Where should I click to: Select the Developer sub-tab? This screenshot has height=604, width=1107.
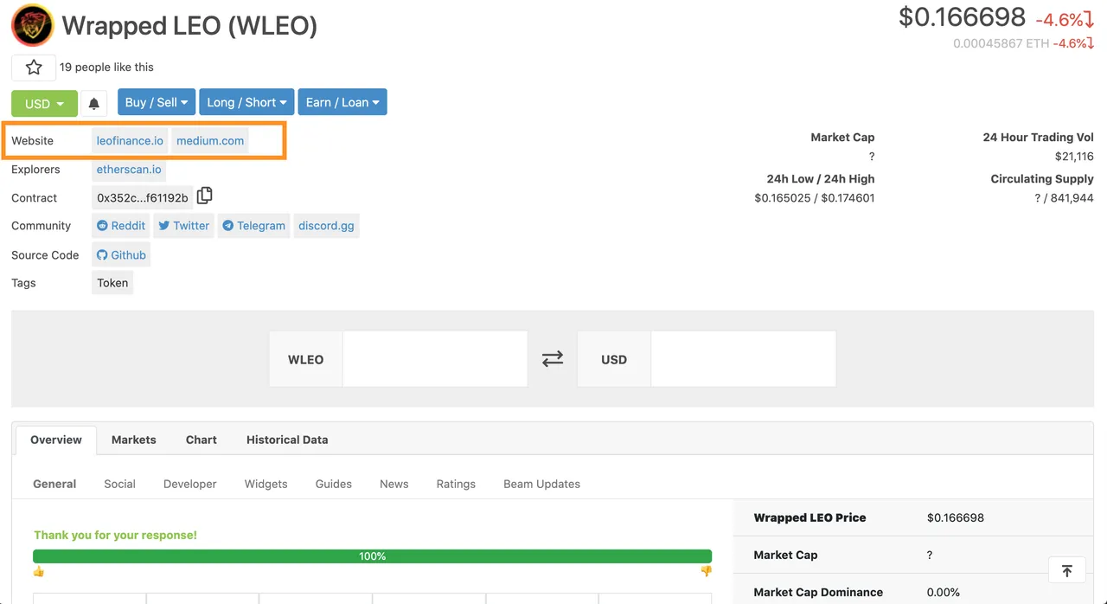pyautogui.click(x=190, y=484)
